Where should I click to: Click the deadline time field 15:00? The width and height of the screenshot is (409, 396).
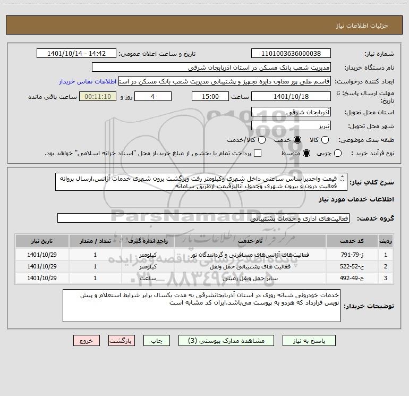pos(210,96)
